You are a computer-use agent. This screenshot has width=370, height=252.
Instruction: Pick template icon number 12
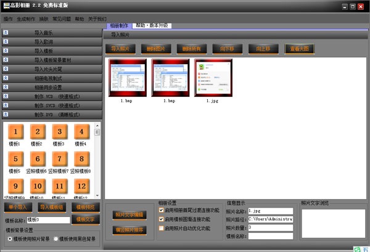click(x=80, y=187)
